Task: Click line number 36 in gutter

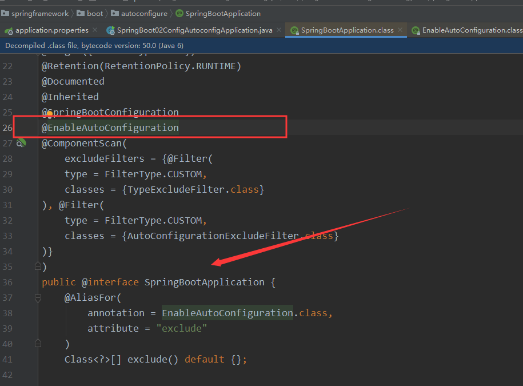Action: (x=7, y=282)
